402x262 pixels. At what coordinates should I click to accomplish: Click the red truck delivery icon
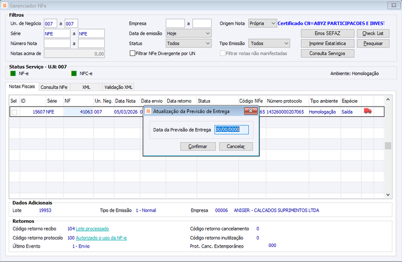[367, 111]
